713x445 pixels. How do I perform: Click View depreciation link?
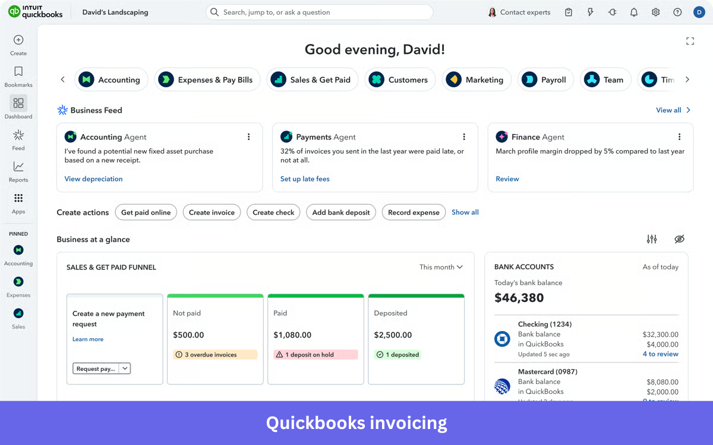pyautogui.click(x=93, y=179)
